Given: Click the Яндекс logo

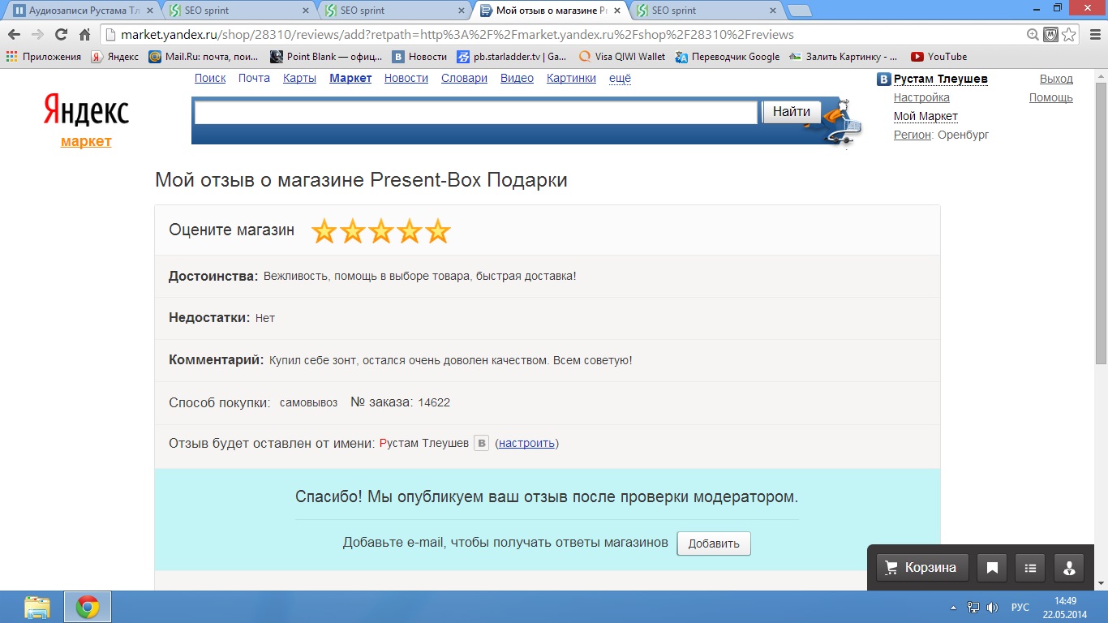Looking at the screenshot, I should [86, 110].
